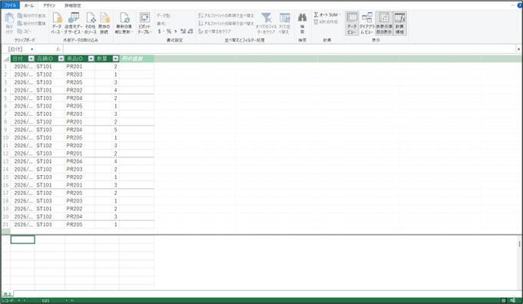Viewport: 523px width, 304px height.
Task: Click the diagram icon in status bar
Action: (x=513, y=301)
